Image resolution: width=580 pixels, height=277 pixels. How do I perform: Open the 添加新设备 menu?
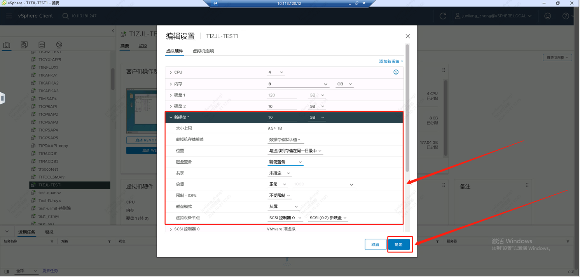391,61
